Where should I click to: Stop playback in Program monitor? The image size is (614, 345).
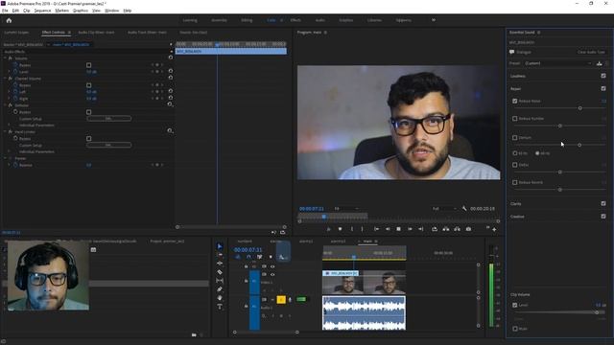click(398, 229)
